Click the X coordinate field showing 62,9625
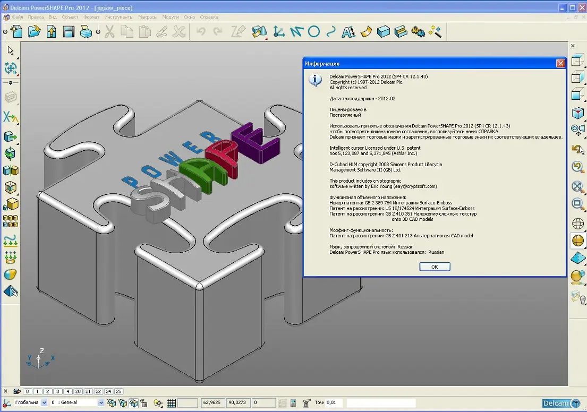Screen dimensions: 587x412 click(x=212, y=402)
